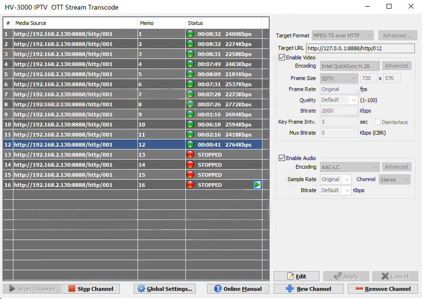Viewport: 423px width, 299px height.
Task: Click the Cancel button
Action: 395,276
